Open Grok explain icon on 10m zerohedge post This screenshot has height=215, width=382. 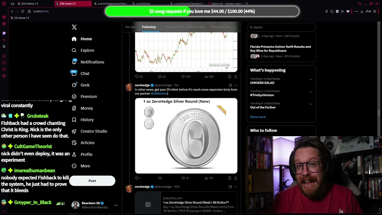(230, 187)
